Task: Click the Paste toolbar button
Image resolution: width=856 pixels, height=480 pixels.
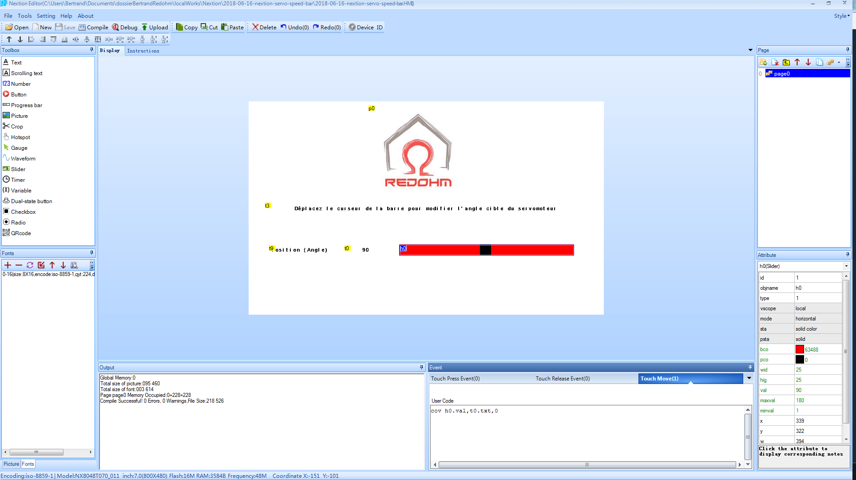Action: 232,27
